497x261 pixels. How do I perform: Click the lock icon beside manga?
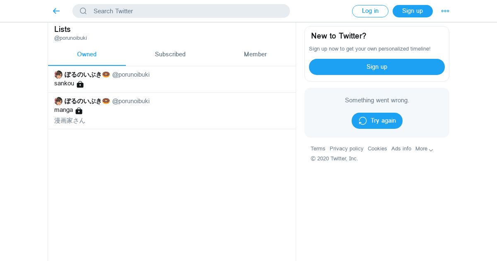tap(79, 111)
